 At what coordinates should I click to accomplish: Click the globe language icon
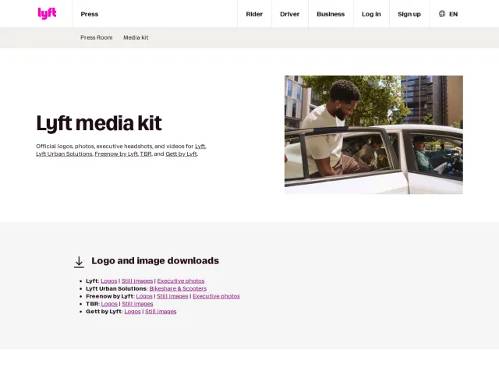[x=442, y=14]
